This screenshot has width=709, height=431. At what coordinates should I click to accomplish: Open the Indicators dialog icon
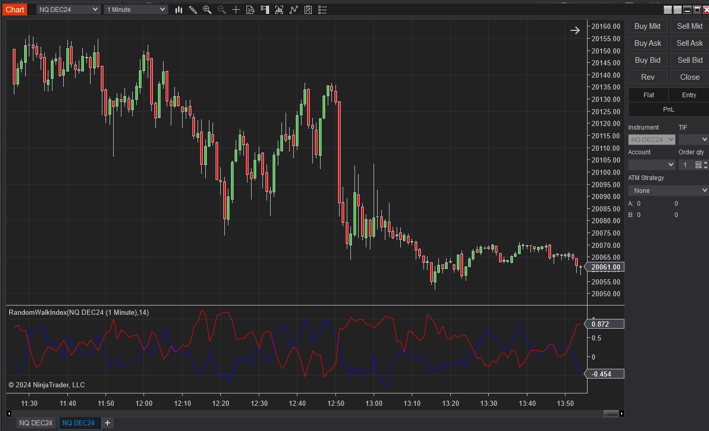click(278, 10)
